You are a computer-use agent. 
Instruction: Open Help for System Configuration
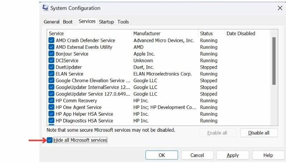point(268,155)
